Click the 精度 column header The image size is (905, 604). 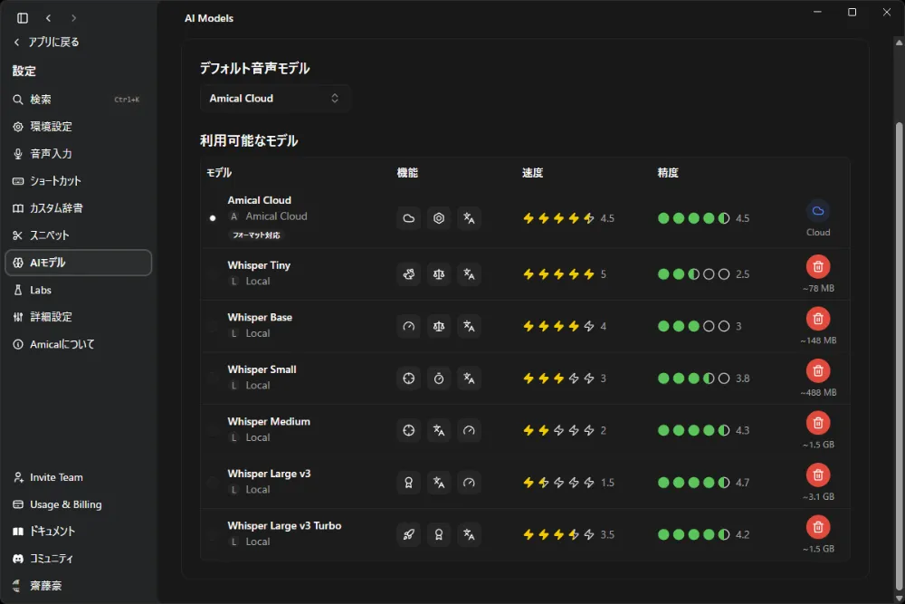click(668, 173)
